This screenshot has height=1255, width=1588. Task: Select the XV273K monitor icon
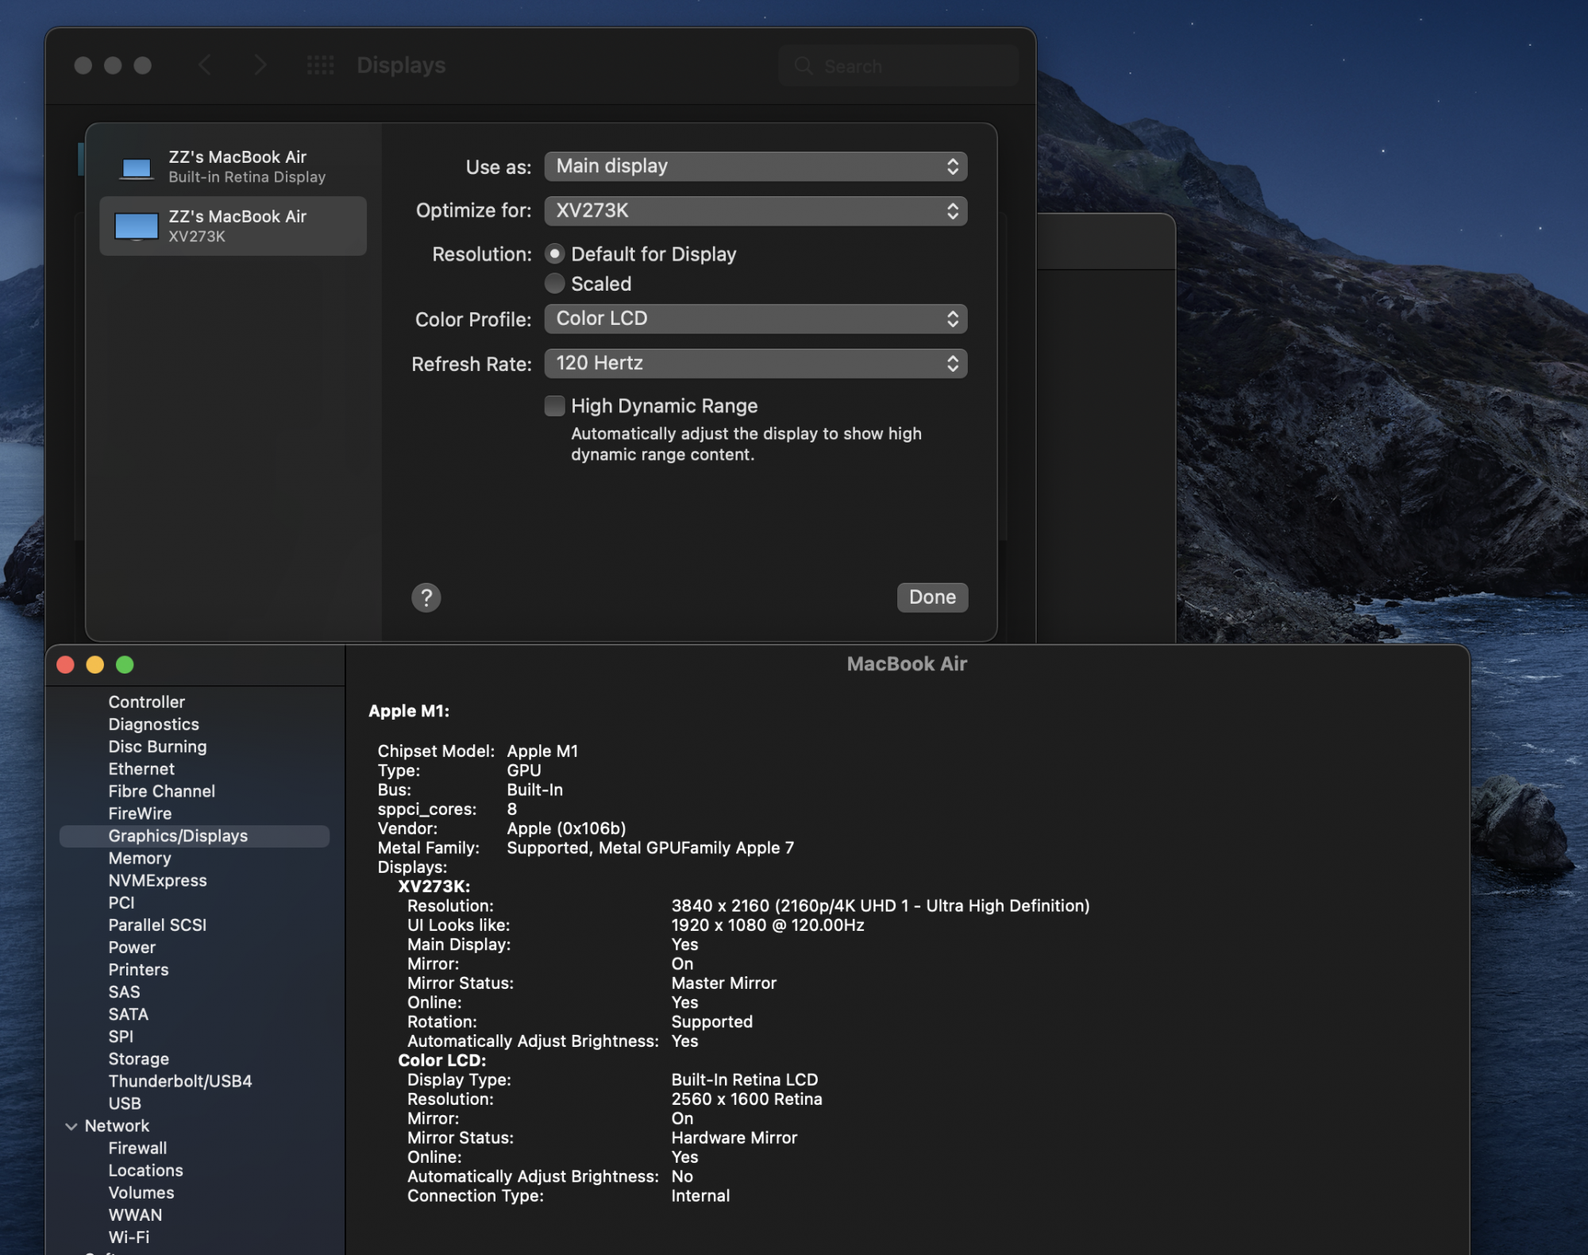tap(137, 226)
